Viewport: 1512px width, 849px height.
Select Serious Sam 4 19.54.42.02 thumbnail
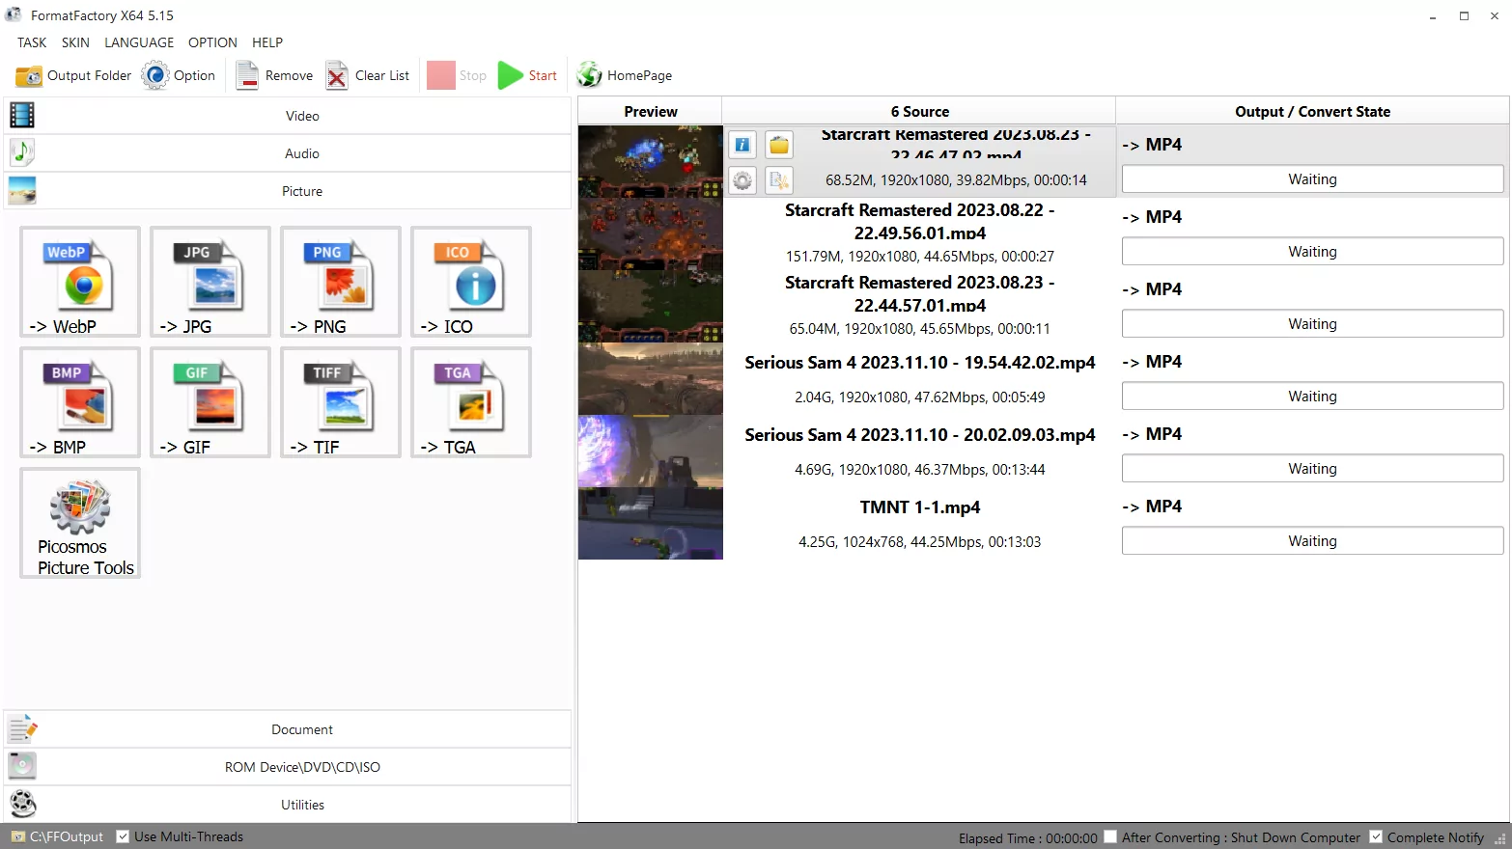(x=651, y=379)
